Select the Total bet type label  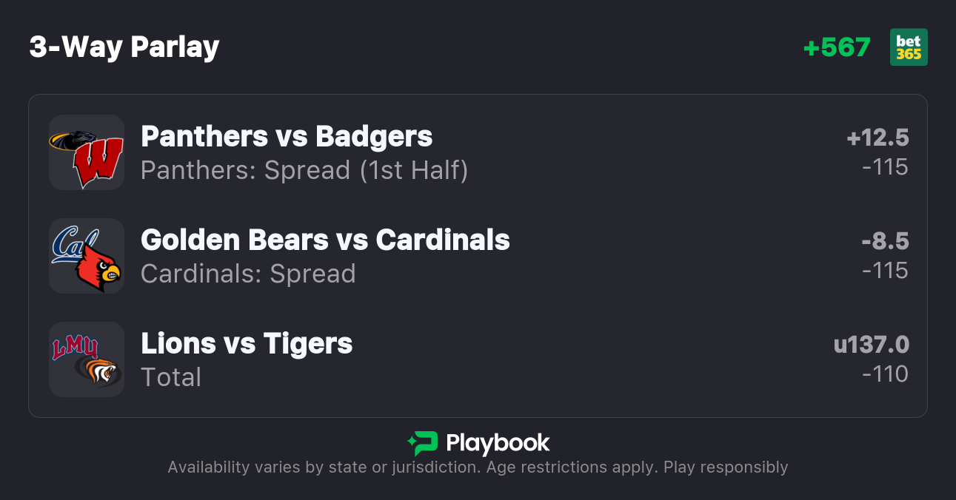pos(171,377)
